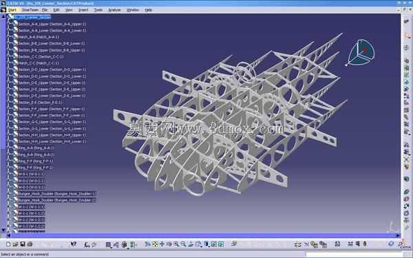Select Ring_A-A (Ring_A-A.1) tree row
This screenshot has height=258, width=413.
36,148
